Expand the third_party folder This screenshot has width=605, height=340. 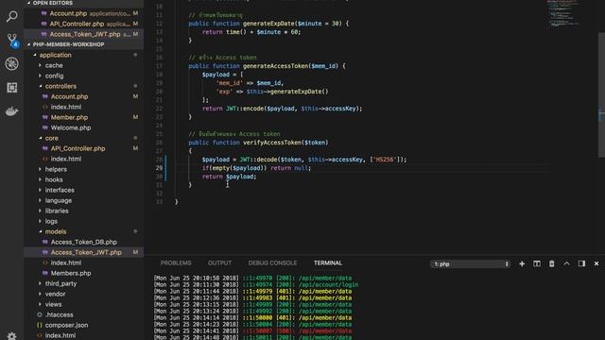tap(84, 283)
